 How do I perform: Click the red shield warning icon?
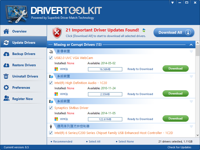[x=57, y=33]
